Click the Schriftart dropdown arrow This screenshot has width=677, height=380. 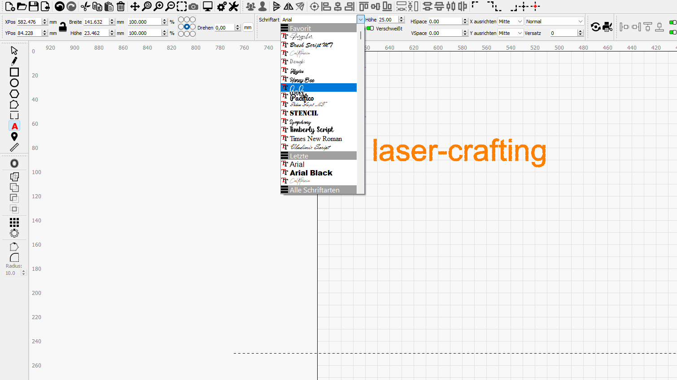click(x=360, y=19)
